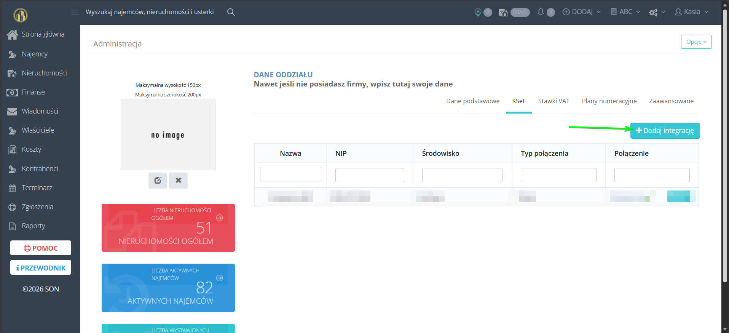The width and height of the screenshot is (729, 333).
Task: Open Wiadomości section
Action: [x=40, y=111]
